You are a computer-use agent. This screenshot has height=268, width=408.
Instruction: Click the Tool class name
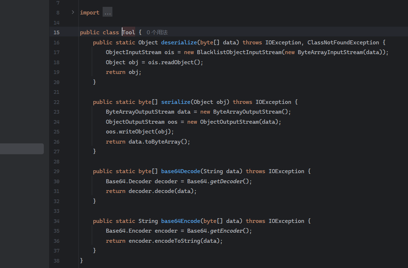[x=129, y=32]
